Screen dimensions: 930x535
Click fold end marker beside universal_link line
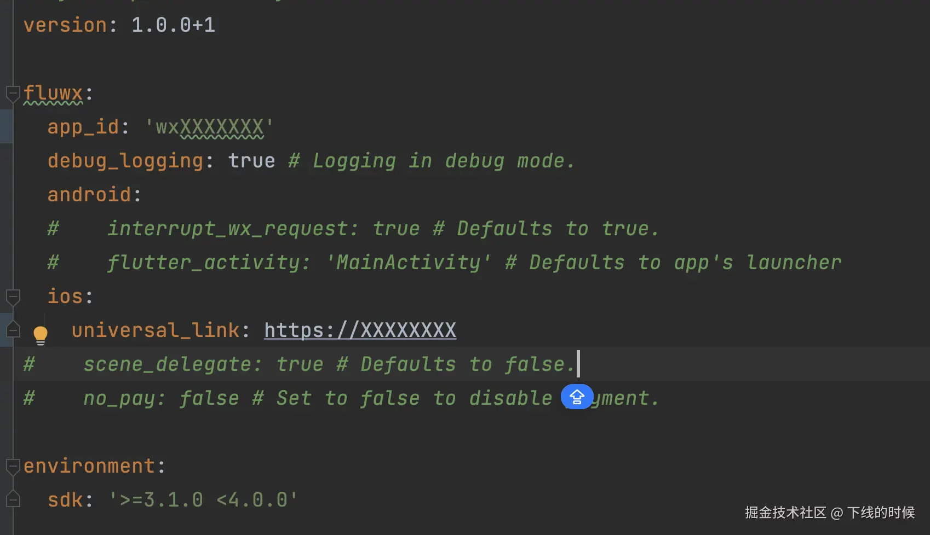click(x=13, y=330)
